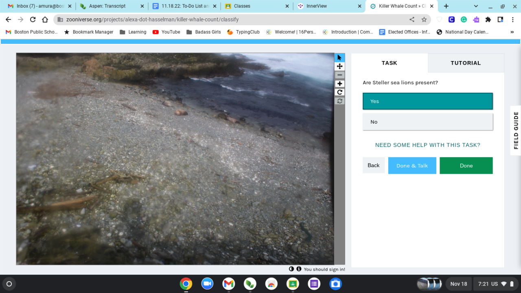Open the Grammarly extension
521x293 pixels.
(x=464, y=20)
